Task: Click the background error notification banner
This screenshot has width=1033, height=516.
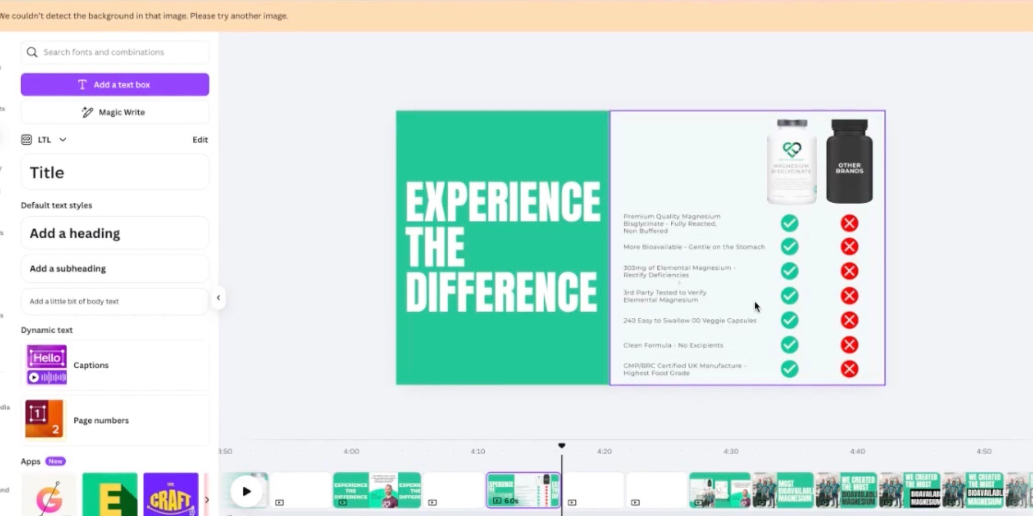Action: (x=516, y=16)
